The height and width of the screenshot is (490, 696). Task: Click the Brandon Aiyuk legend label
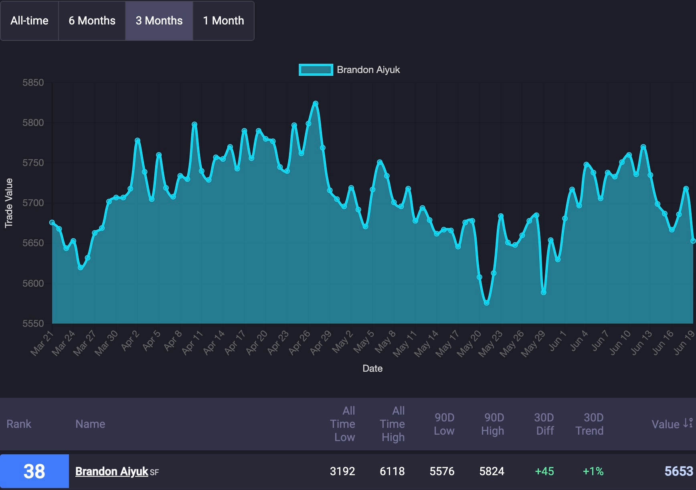(368, 70)
